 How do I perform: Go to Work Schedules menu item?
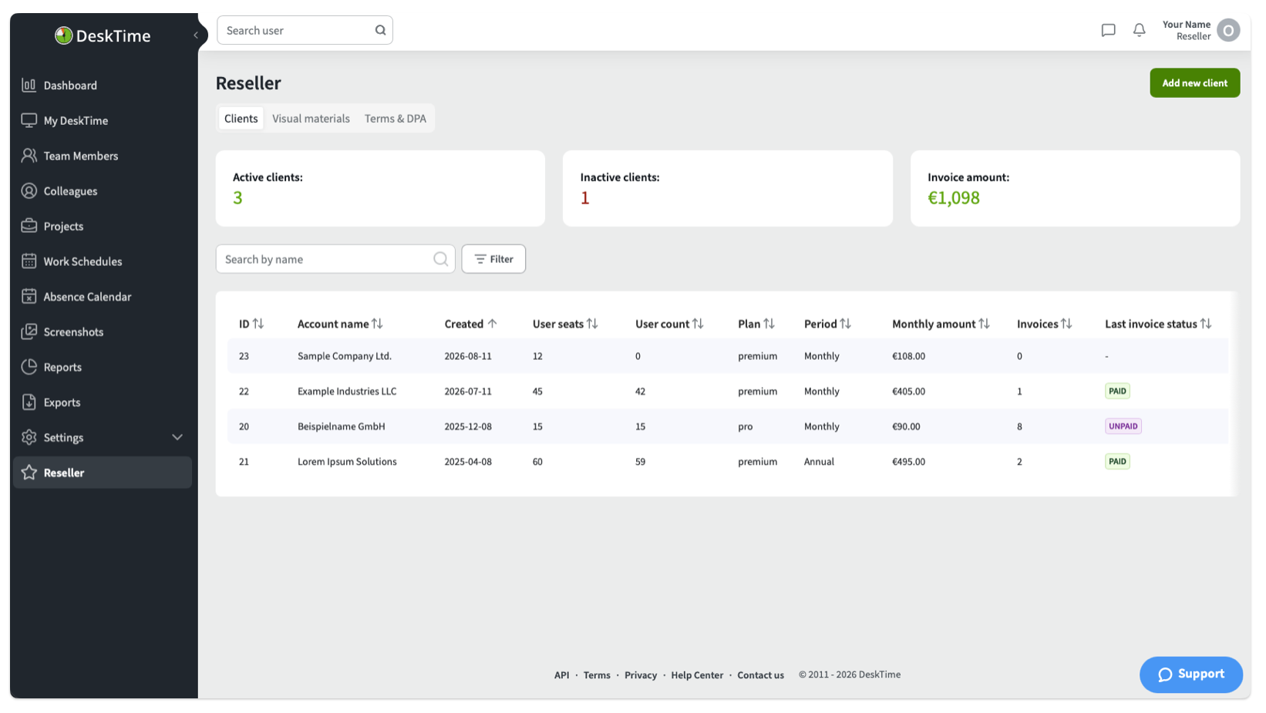(x=103, y=261)
